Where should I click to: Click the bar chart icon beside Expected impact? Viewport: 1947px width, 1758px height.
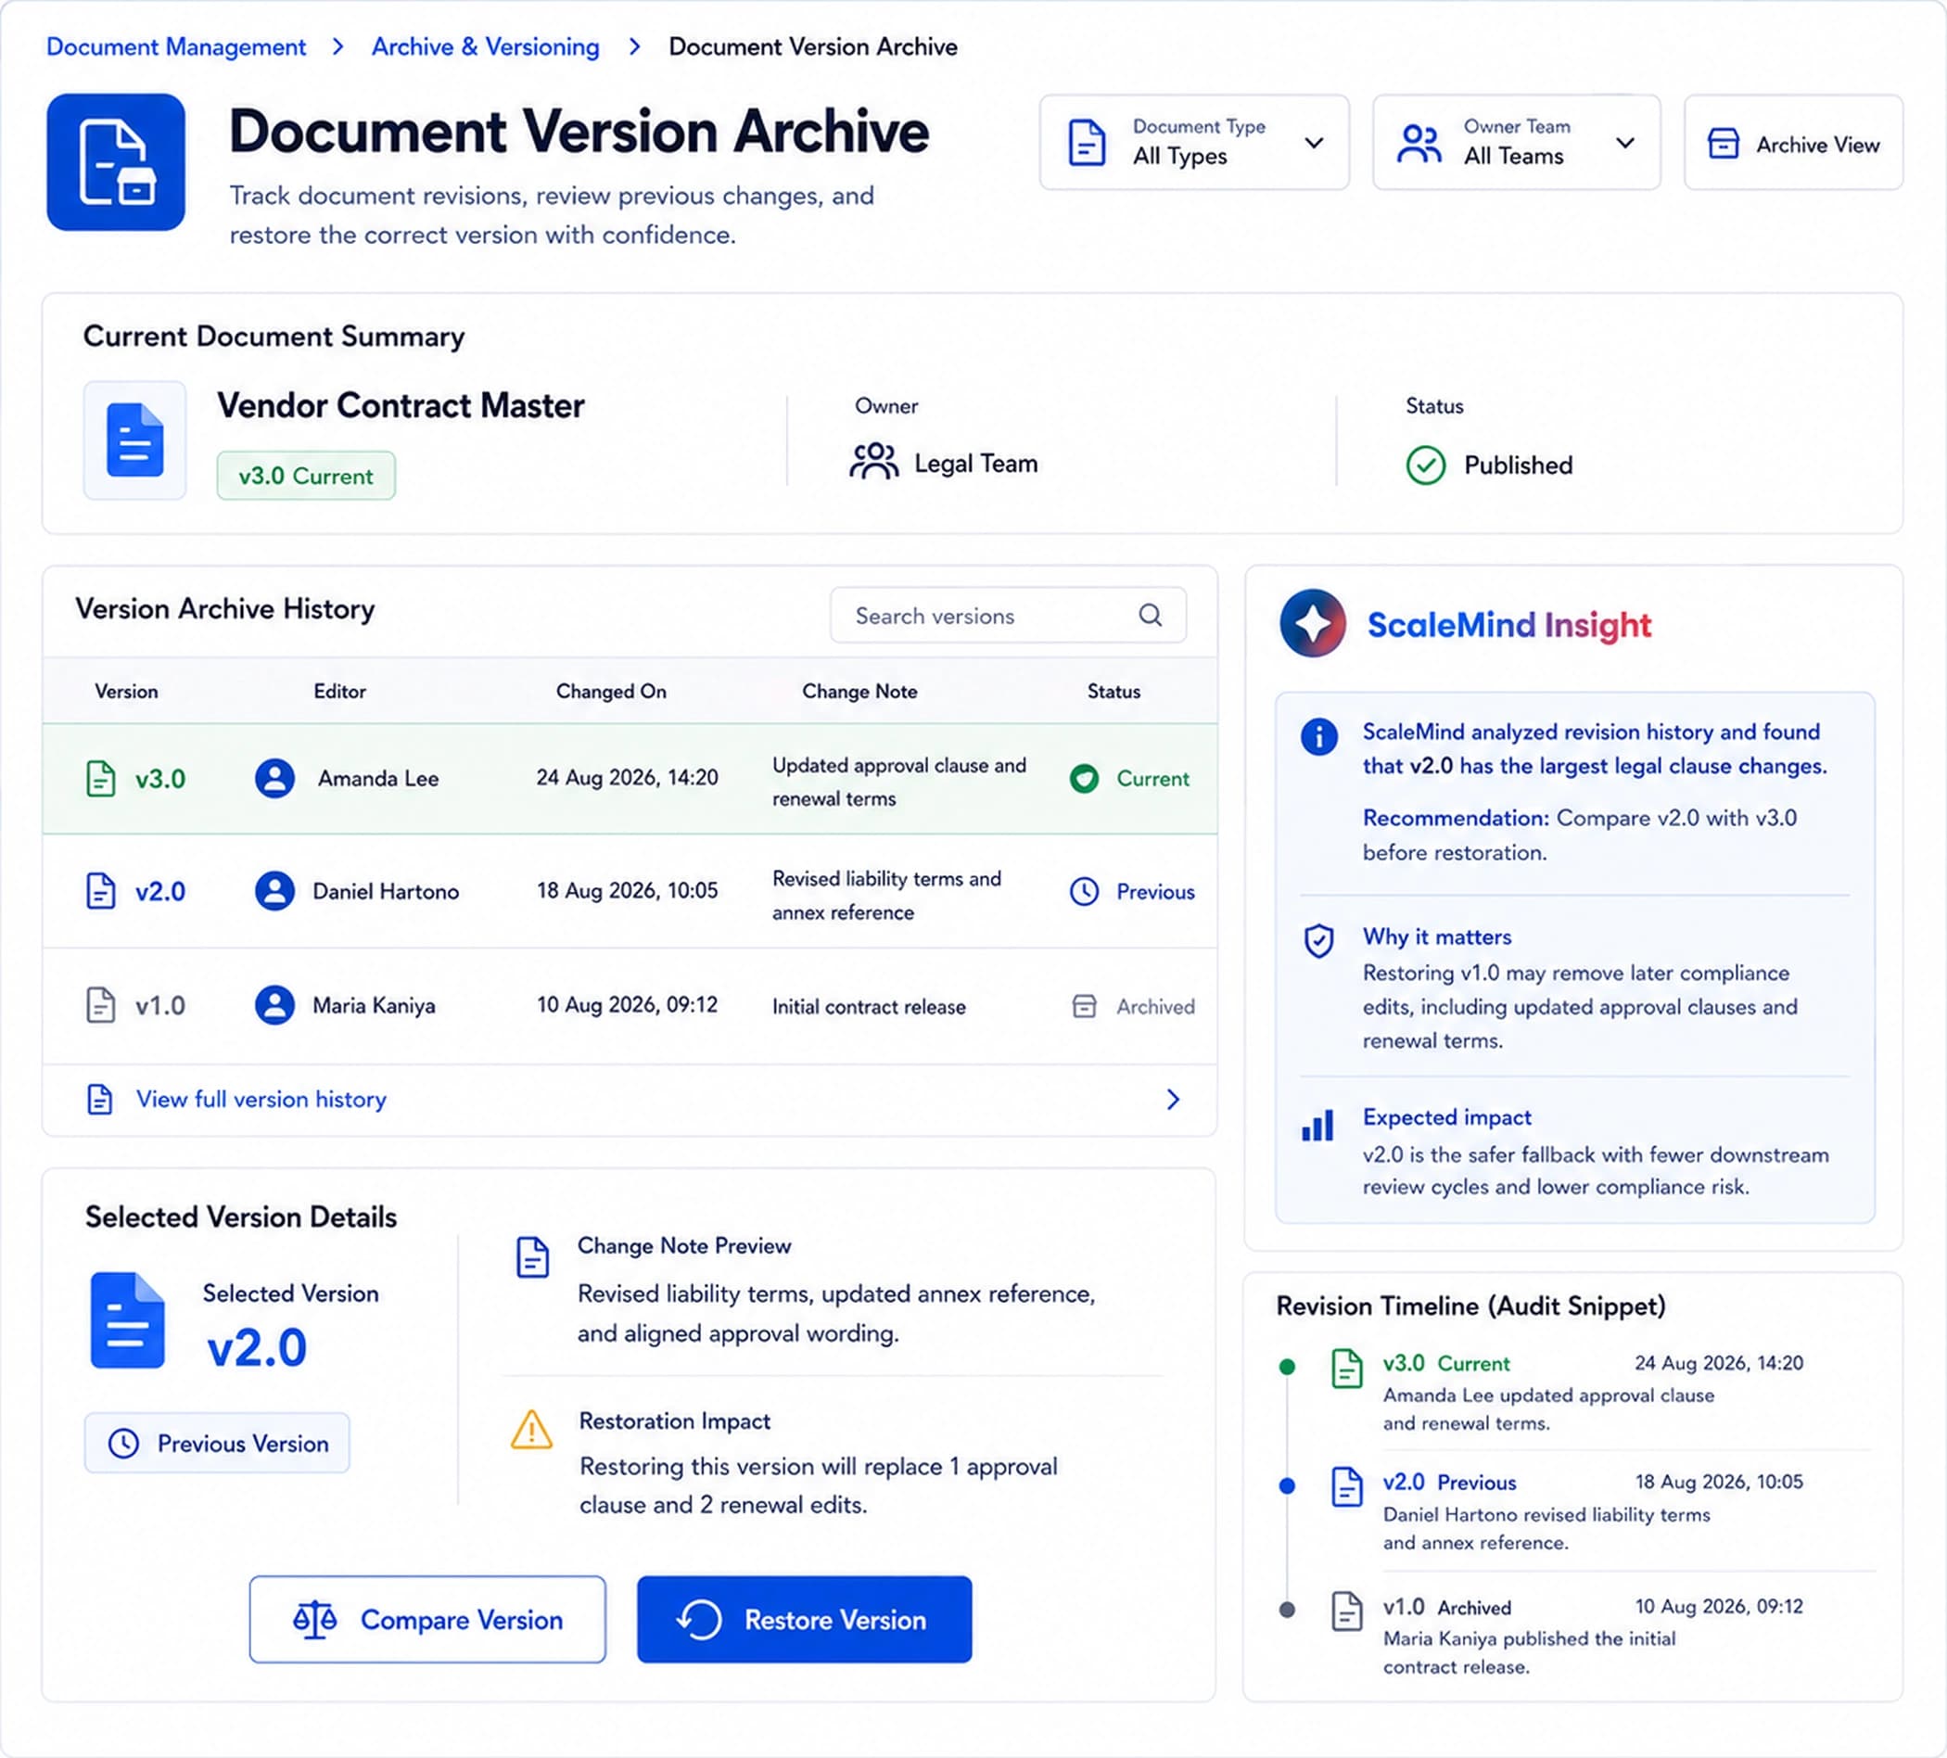click(x=1317, y=1126)
